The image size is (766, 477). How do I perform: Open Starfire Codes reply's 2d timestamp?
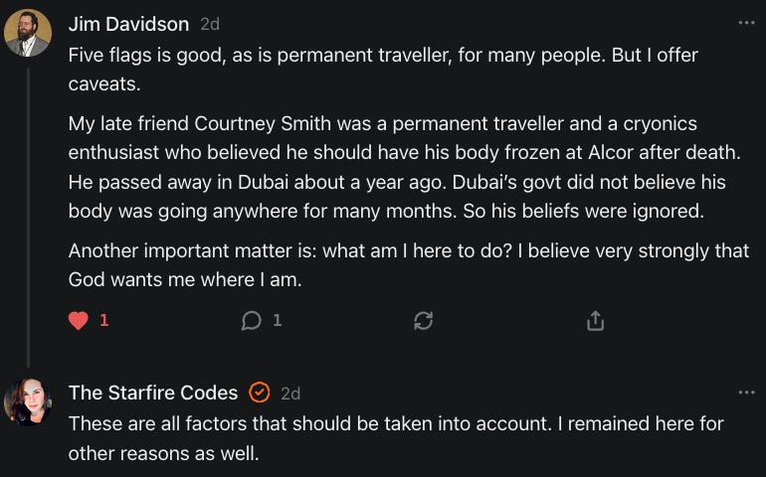click(x=290, y=394)
